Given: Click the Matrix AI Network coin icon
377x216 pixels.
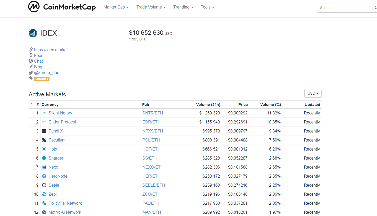Looking at the screenshot, I should [x=44, y=212].
